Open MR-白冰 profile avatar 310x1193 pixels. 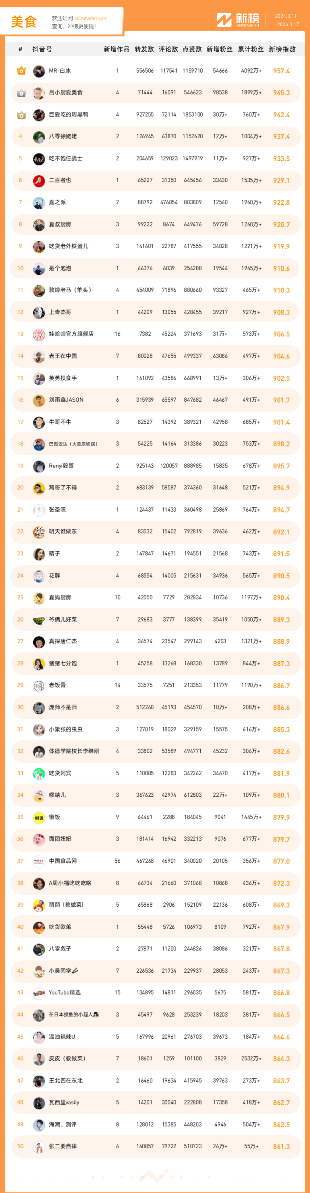39,71
